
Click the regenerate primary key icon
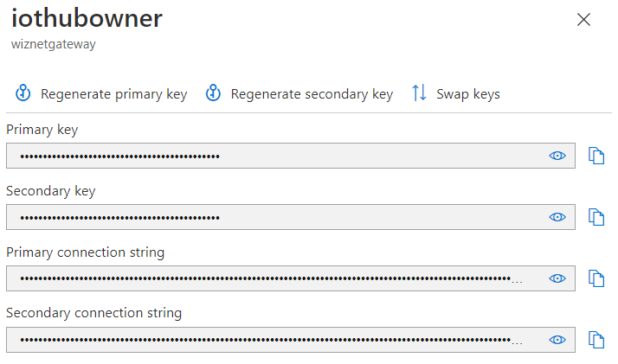point(23,93)
